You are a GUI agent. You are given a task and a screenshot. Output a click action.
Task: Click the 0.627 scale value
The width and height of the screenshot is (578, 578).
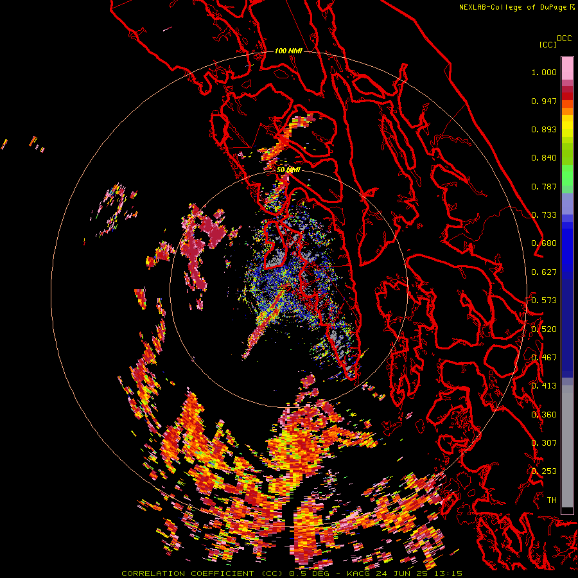(x=544, y=272)
